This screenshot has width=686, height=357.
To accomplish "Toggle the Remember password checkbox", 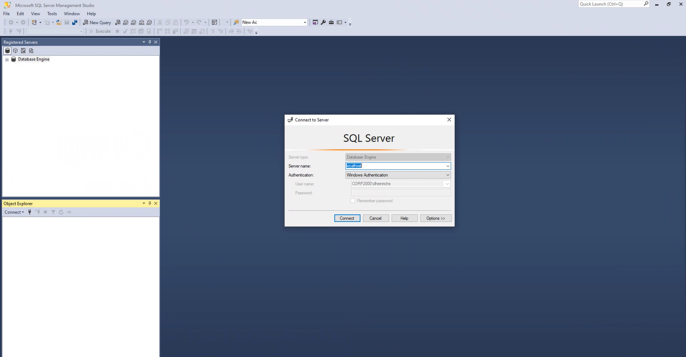I will click(x=353, y=201).
